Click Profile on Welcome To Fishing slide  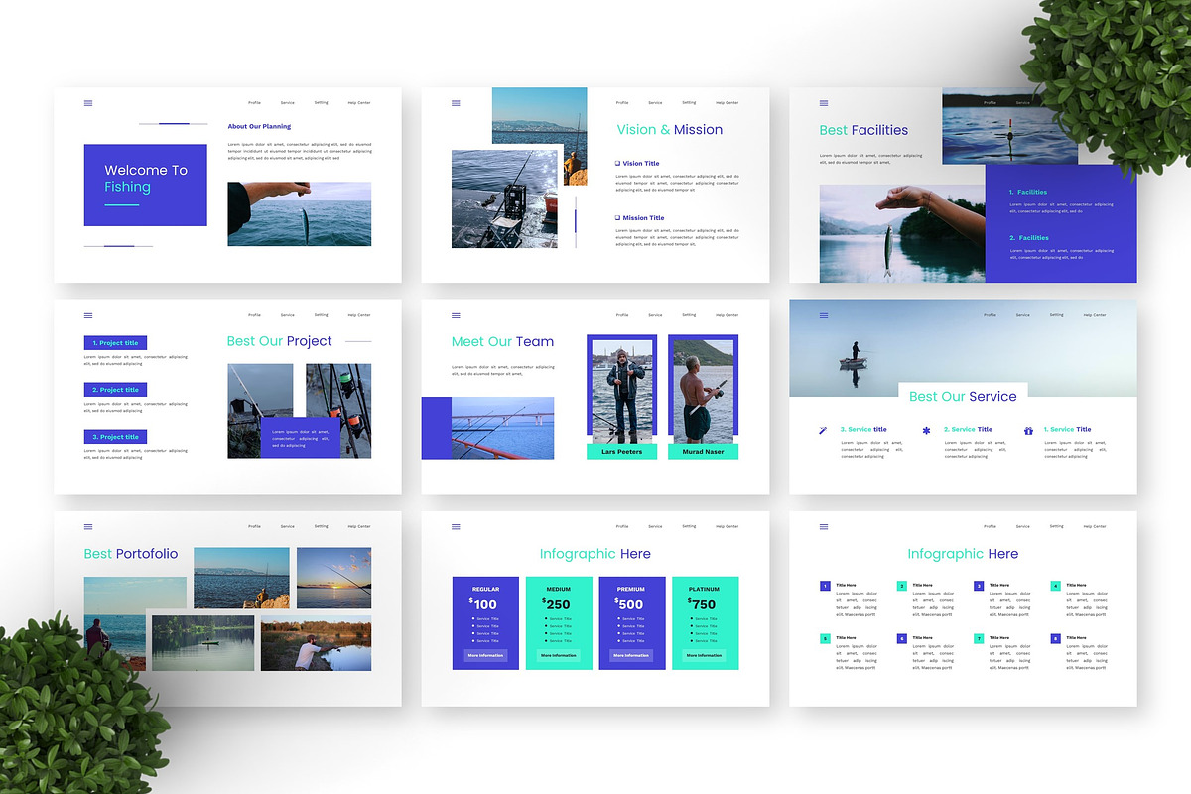[254, 103]
